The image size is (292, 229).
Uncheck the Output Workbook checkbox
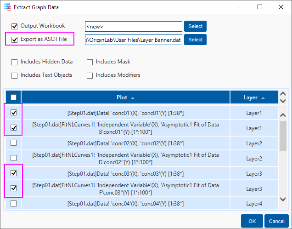tap(14, 26)
